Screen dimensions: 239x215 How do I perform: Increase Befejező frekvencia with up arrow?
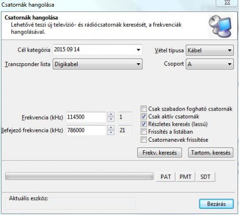pyautogui.click(x=111, y=128)
